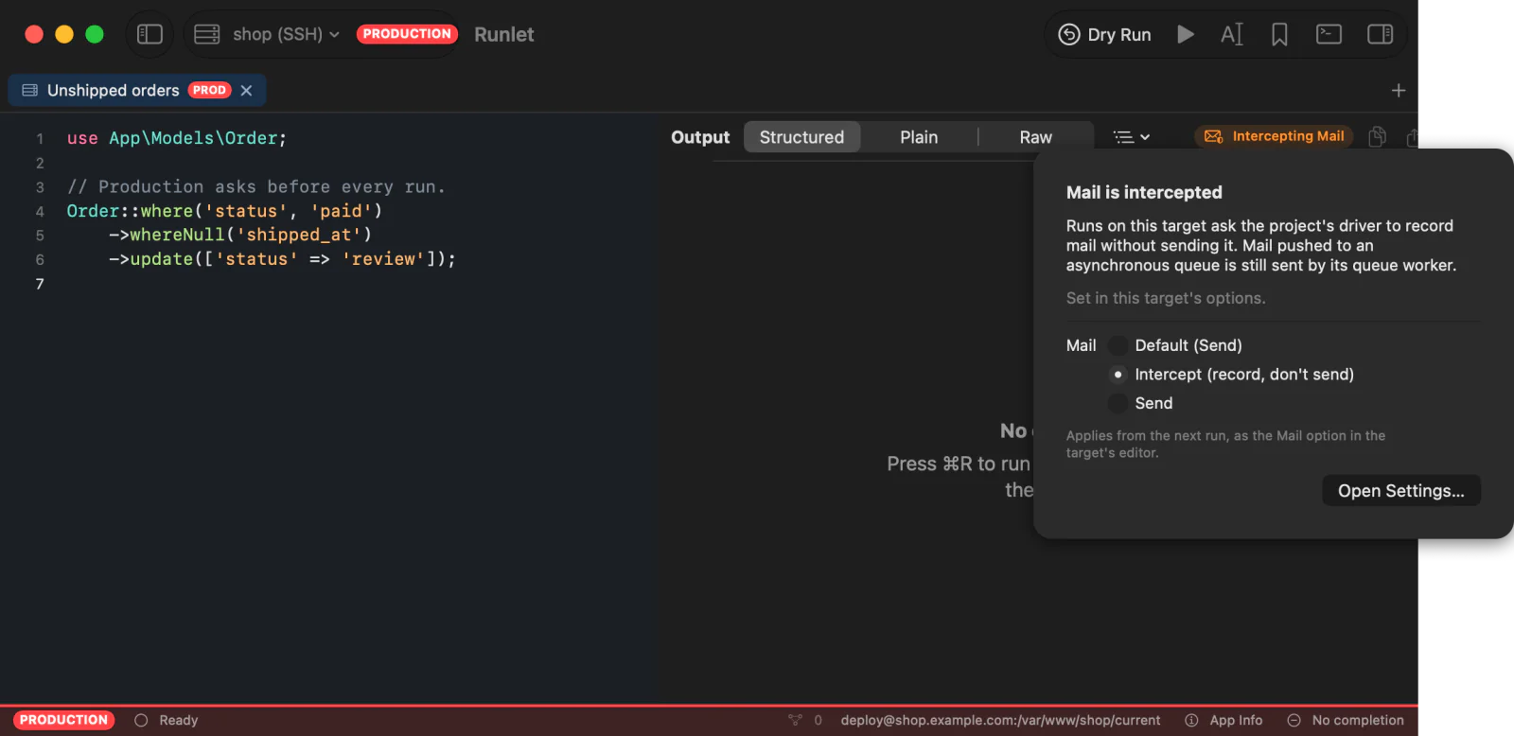This screenshot has height=736, width=1514.
Task: Run the script with play icon
Action: (1185, 34)
